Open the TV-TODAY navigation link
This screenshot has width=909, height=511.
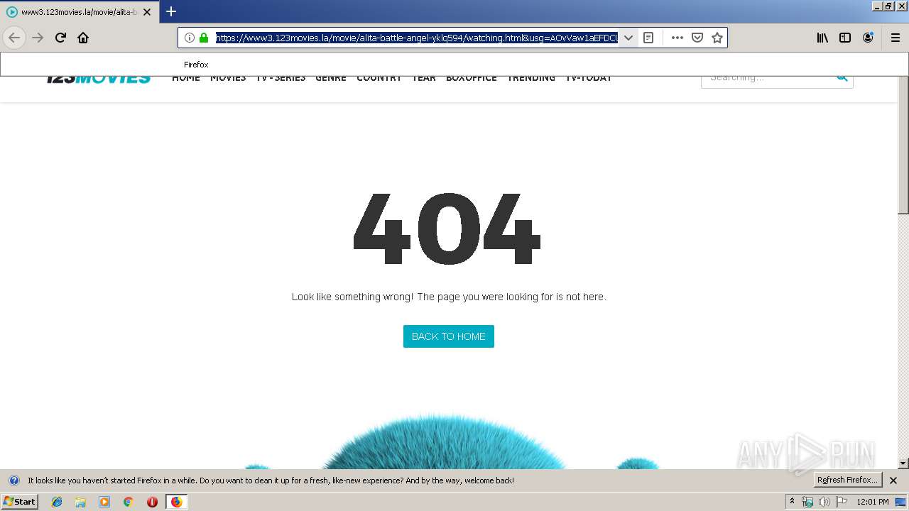[589, 78]
